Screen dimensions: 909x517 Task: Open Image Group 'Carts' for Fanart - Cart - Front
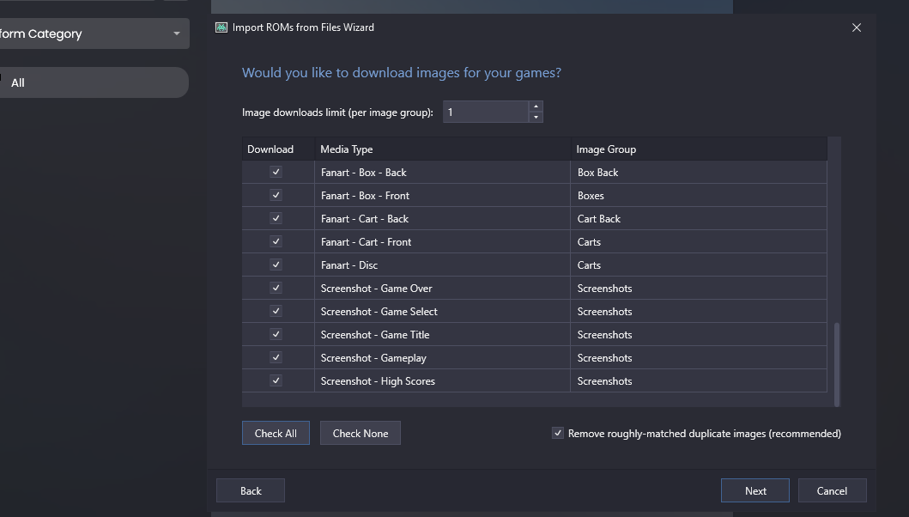[700, 242]
